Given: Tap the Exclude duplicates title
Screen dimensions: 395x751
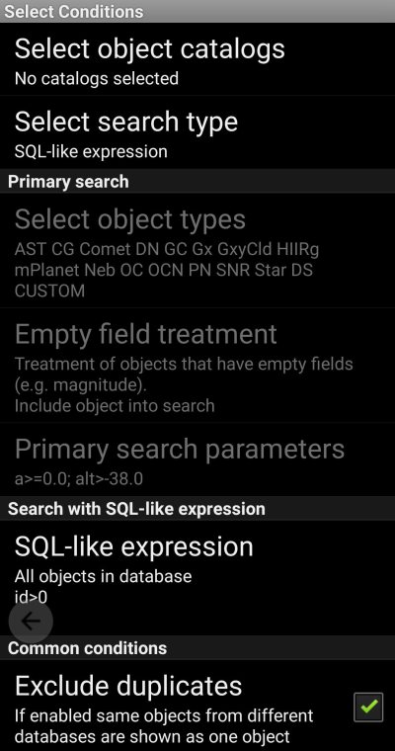Looking at the screenshot, I should tap(128, 686).
